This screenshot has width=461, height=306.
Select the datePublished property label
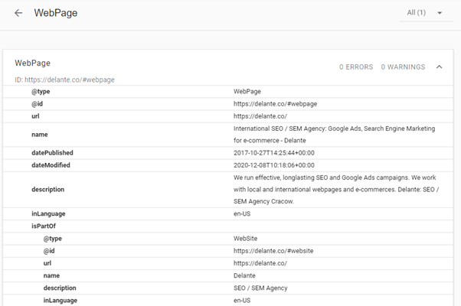pyautogui.click(x=52, y=153)
